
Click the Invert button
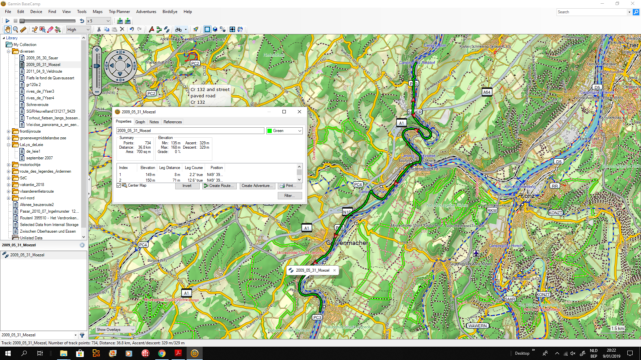coord(187,186)
